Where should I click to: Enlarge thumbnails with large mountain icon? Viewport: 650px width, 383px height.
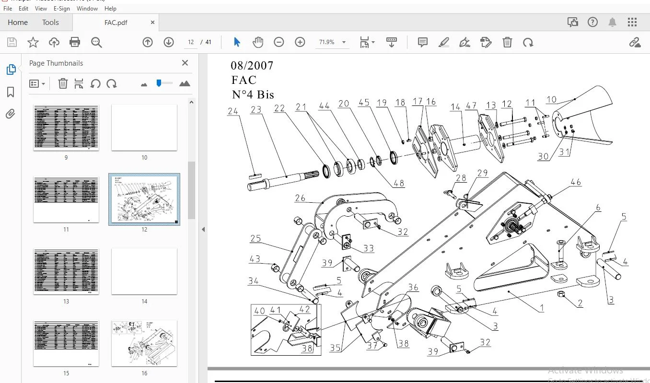point(185,84)
